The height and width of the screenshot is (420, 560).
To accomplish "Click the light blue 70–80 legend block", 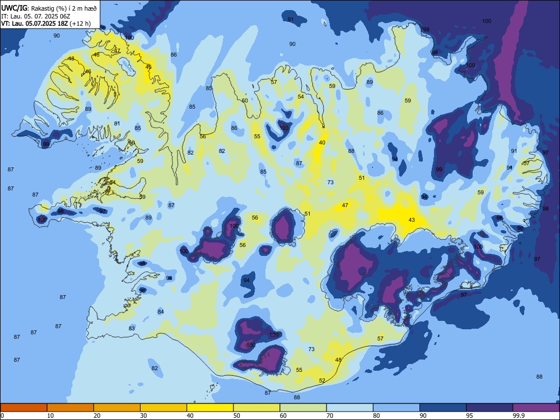I will point(349,408).
